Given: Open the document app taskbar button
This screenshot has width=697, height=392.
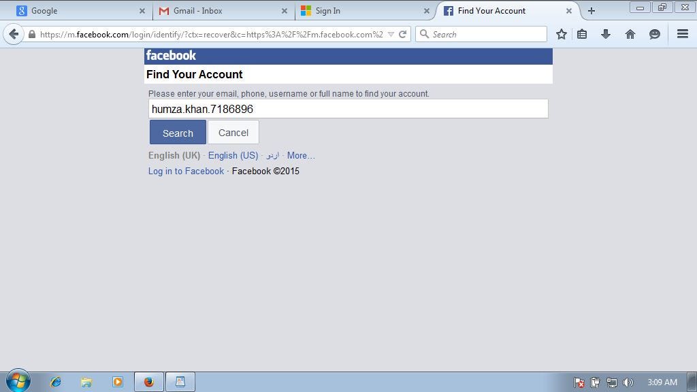Looking at the screenshot, I should (180, 382).
